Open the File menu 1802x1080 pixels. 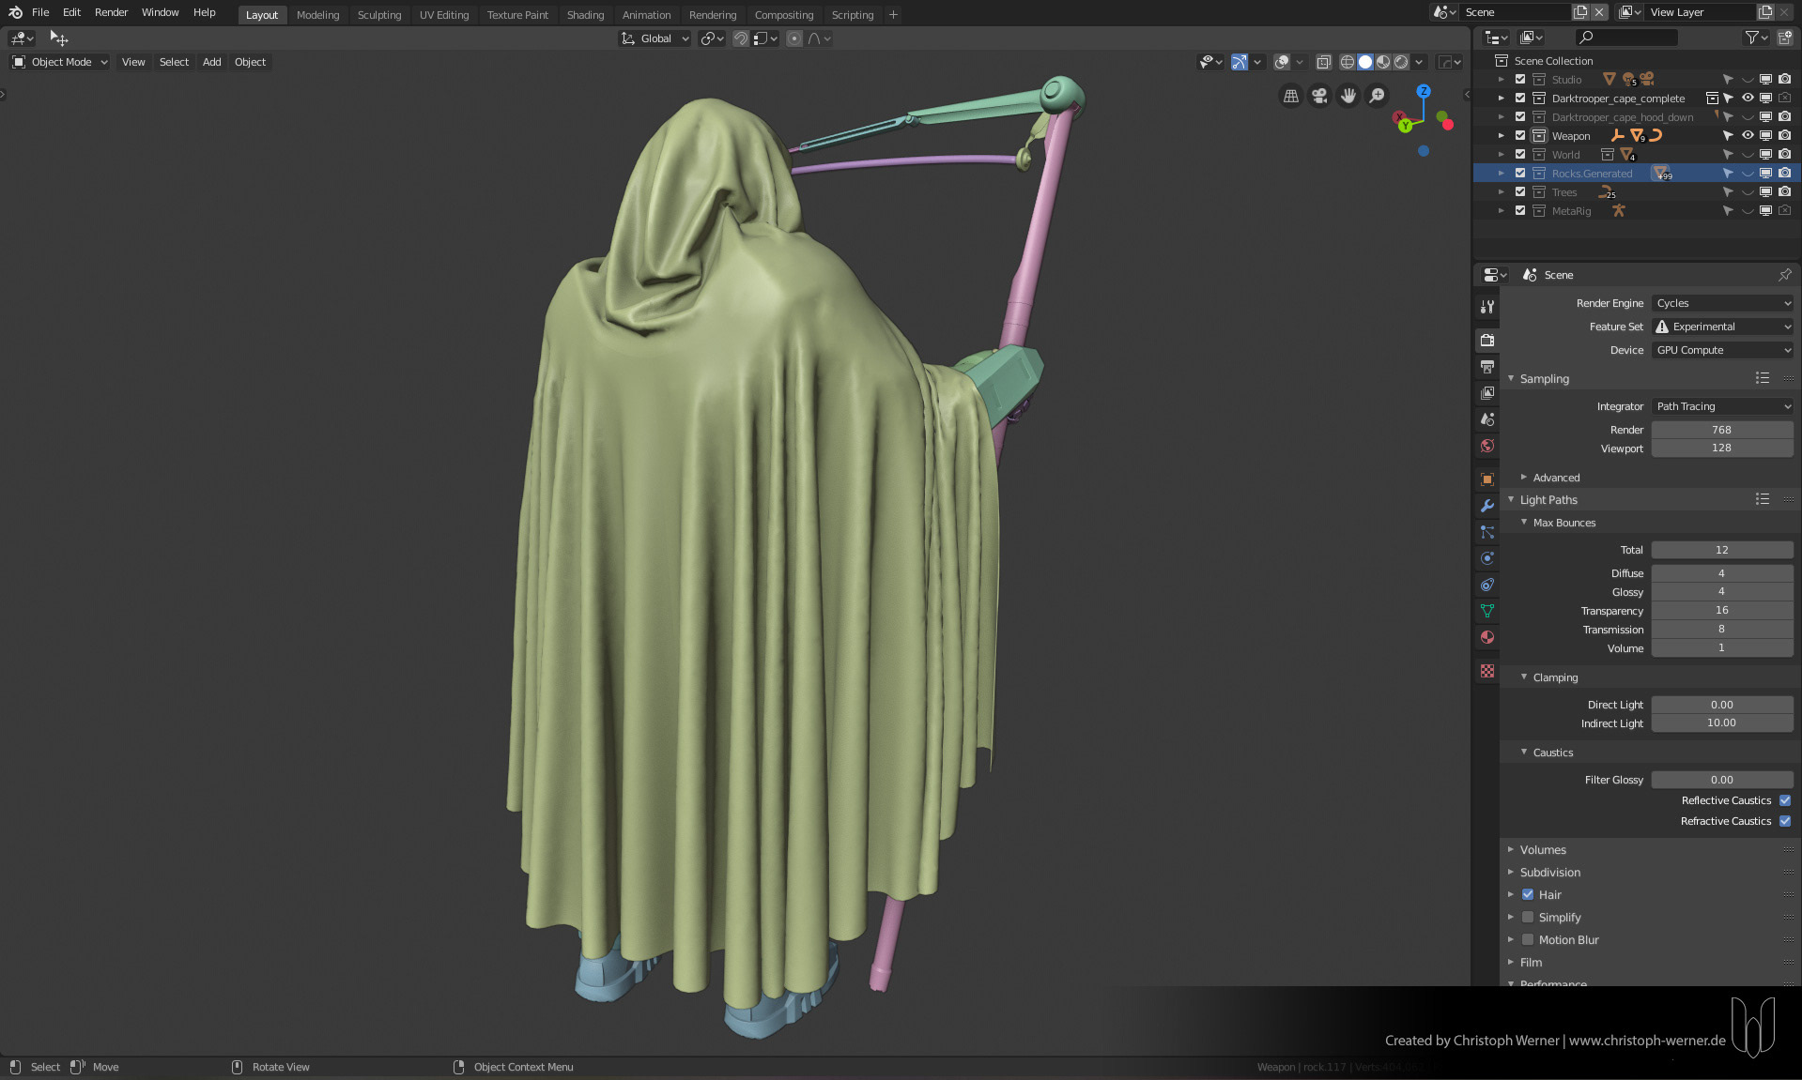point(40,12)
